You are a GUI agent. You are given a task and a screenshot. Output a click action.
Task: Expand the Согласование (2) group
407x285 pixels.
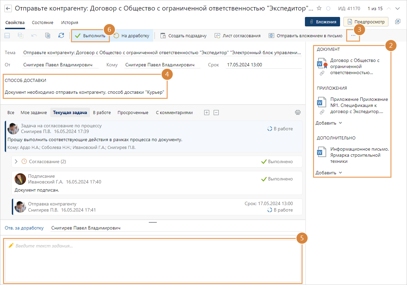16,162
